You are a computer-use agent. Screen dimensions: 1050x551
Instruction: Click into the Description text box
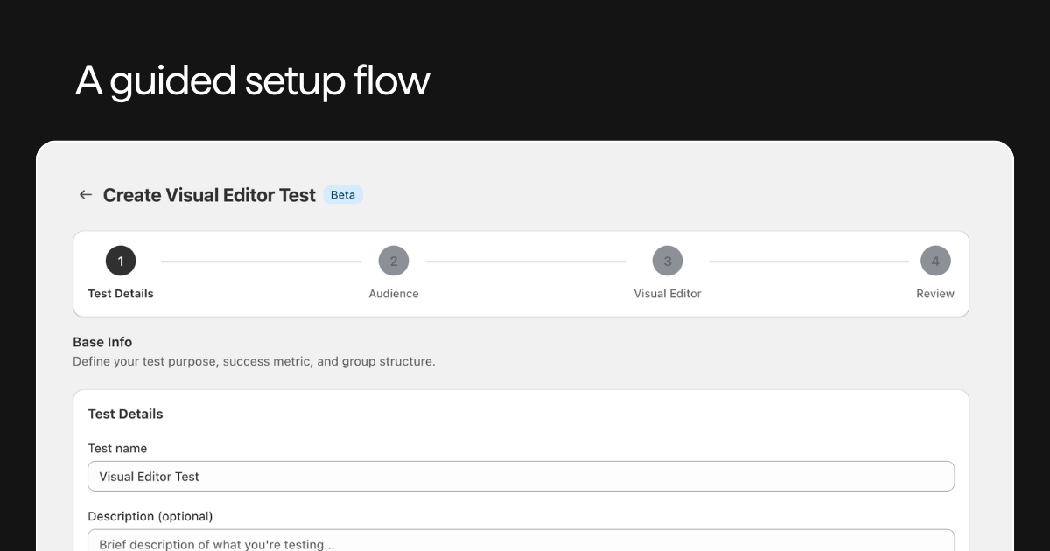point(521,542)
